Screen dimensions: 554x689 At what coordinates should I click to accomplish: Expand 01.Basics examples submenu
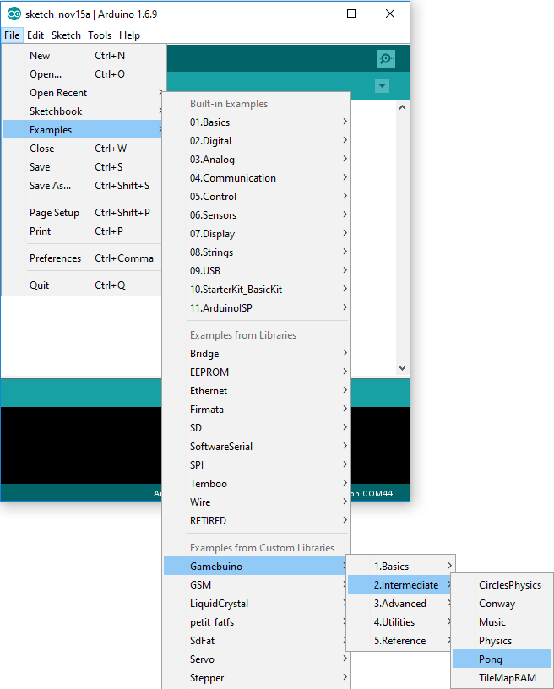(257, 122)
